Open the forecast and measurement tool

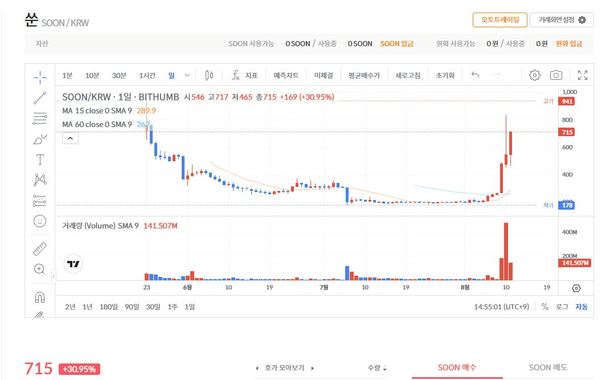tap(40, 201)
